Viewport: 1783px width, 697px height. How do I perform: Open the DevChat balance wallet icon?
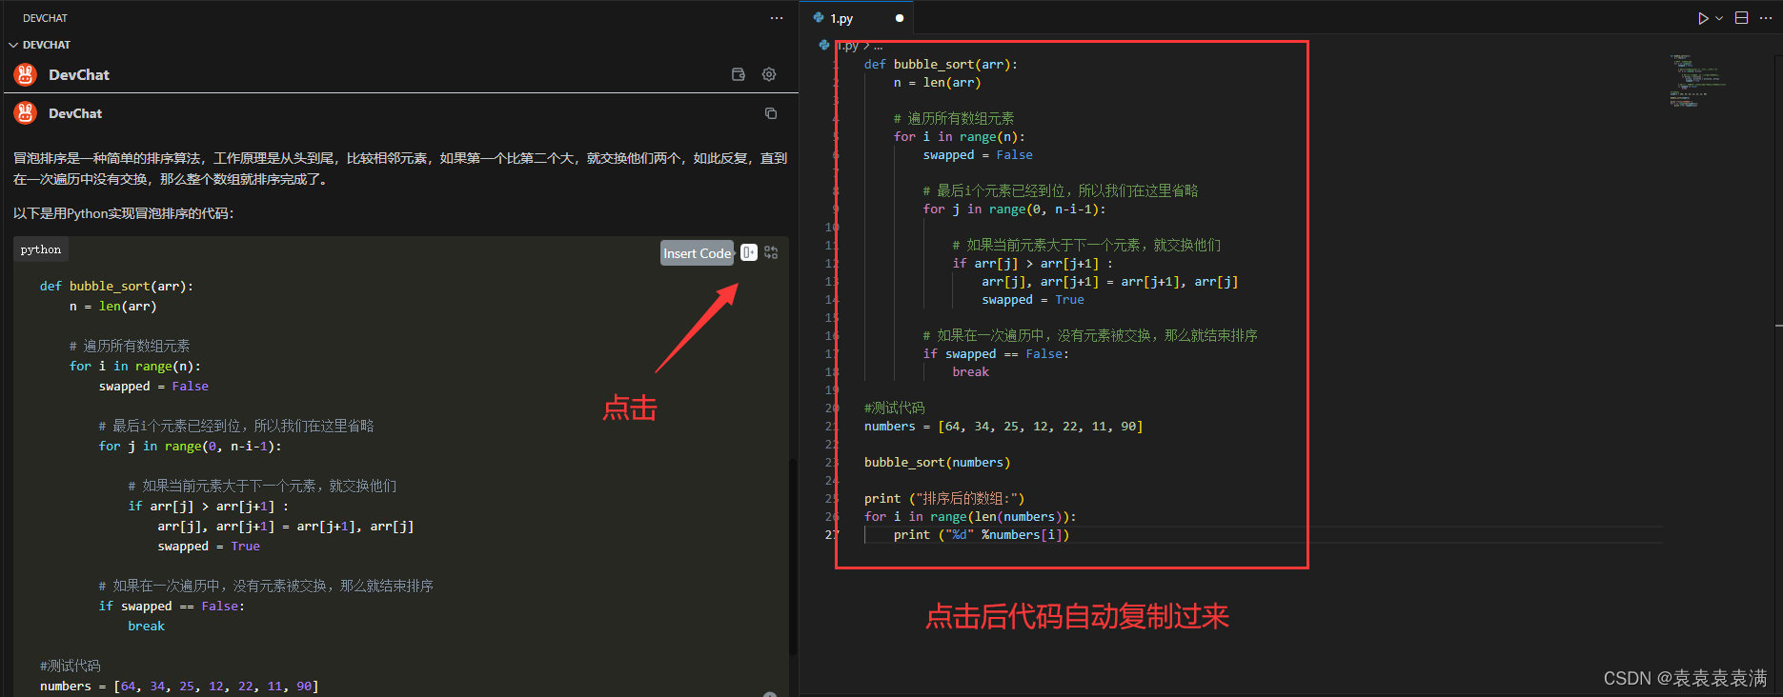[x=738, y=74]
